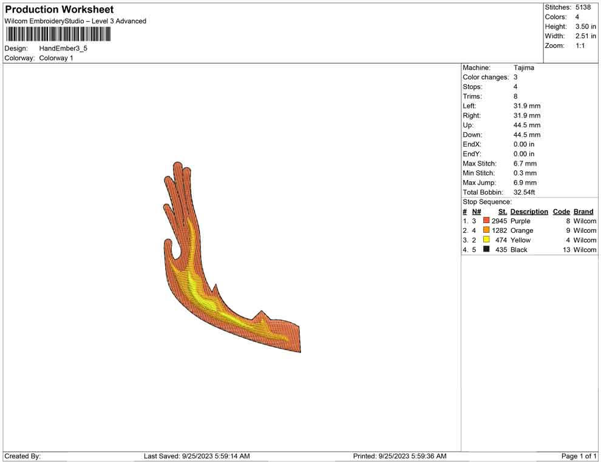Image resolution: width=601 pixels, height=462 pixels.
Task: Click the Zoom value '1:1'
Action: click(580, 45)
